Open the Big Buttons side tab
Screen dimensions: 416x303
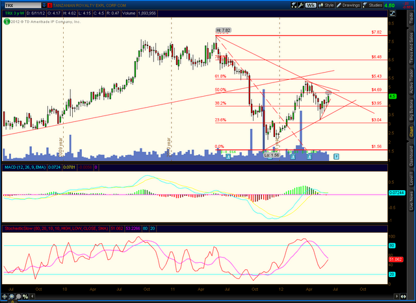pos(411,110)
